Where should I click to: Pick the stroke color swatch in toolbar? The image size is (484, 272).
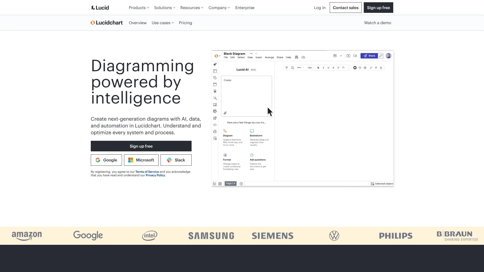[355, 67]
